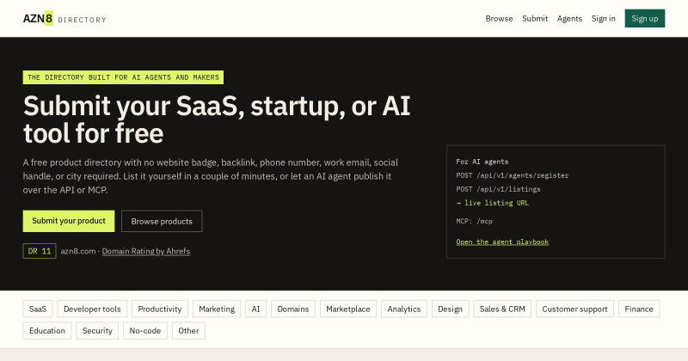Image resolution: width=688 pixels, height=361 pixels.
Task: Select the SaaS category tag
Action: pyautogui.click(x=38, y=309)
